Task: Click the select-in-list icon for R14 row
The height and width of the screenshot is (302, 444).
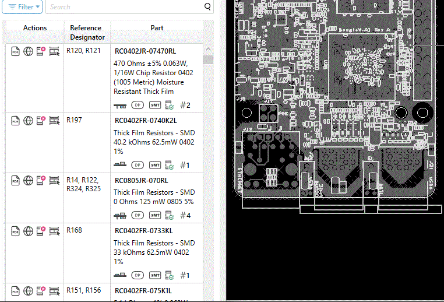Action: tap(54, 181)
